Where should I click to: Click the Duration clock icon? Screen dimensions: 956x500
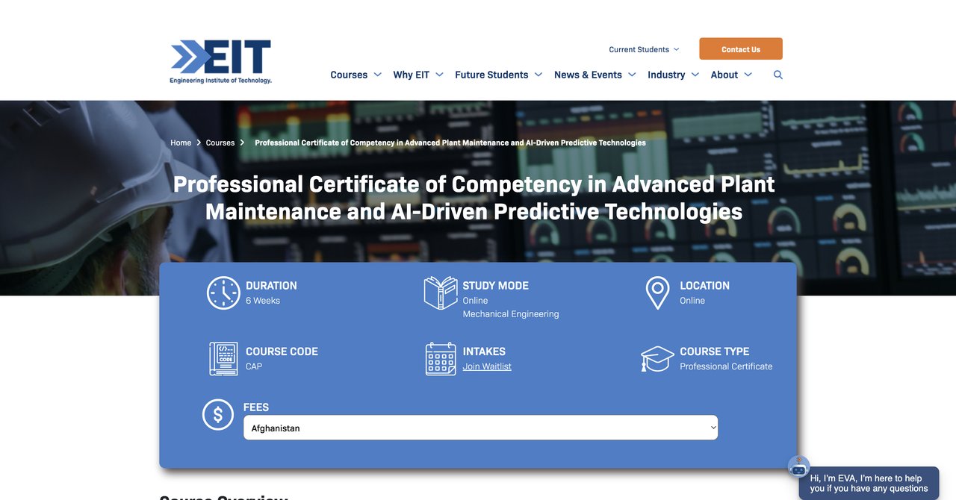223,293
